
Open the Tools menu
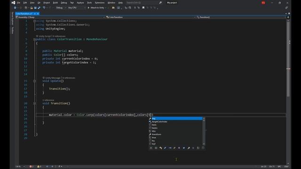(89, 3)
